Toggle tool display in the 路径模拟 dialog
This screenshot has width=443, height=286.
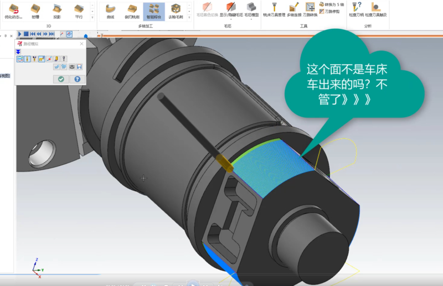point(27,59)
